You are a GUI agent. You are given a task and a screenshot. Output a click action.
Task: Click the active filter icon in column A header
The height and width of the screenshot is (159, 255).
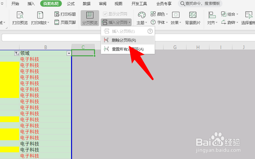[17, 53]
